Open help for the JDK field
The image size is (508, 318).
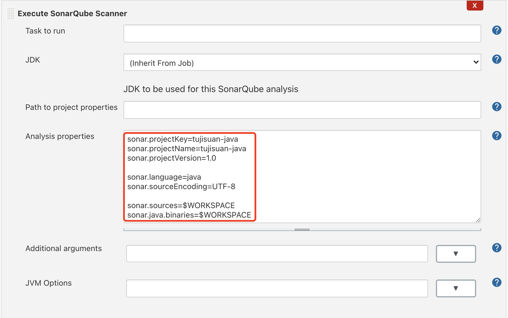496,59
